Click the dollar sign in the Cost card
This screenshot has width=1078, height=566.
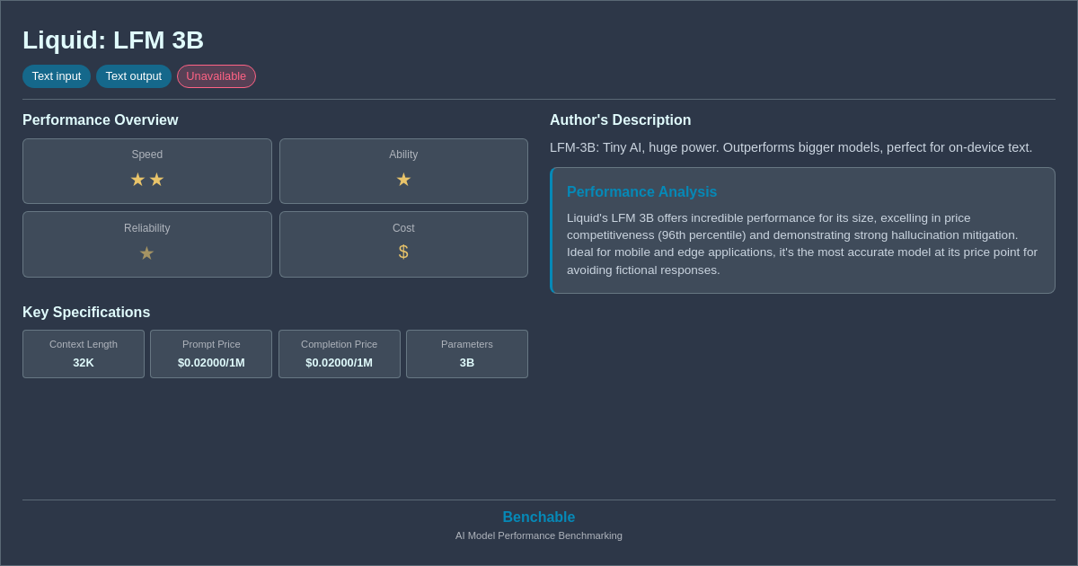(x=403, y=252)
